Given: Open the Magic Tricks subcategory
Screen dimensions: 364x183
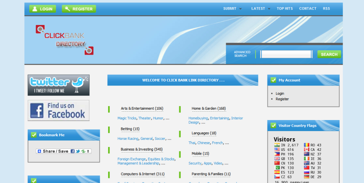Looking at the screenshot, I should pyautogui.click(x=127, y=118).
